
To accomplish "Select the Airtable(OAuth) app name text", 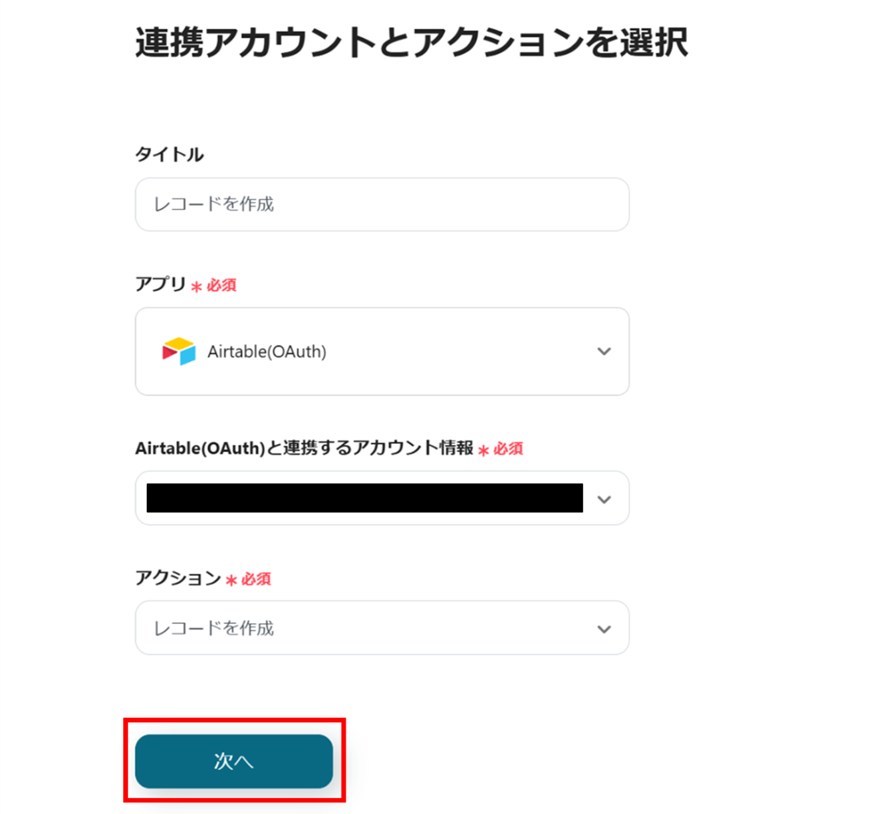I will [267, 352].
